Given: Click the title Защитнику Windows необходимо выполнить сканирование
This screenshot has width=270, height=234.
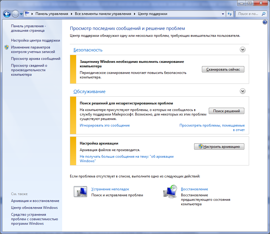Looking at the screenshot, I should [132, 64].
